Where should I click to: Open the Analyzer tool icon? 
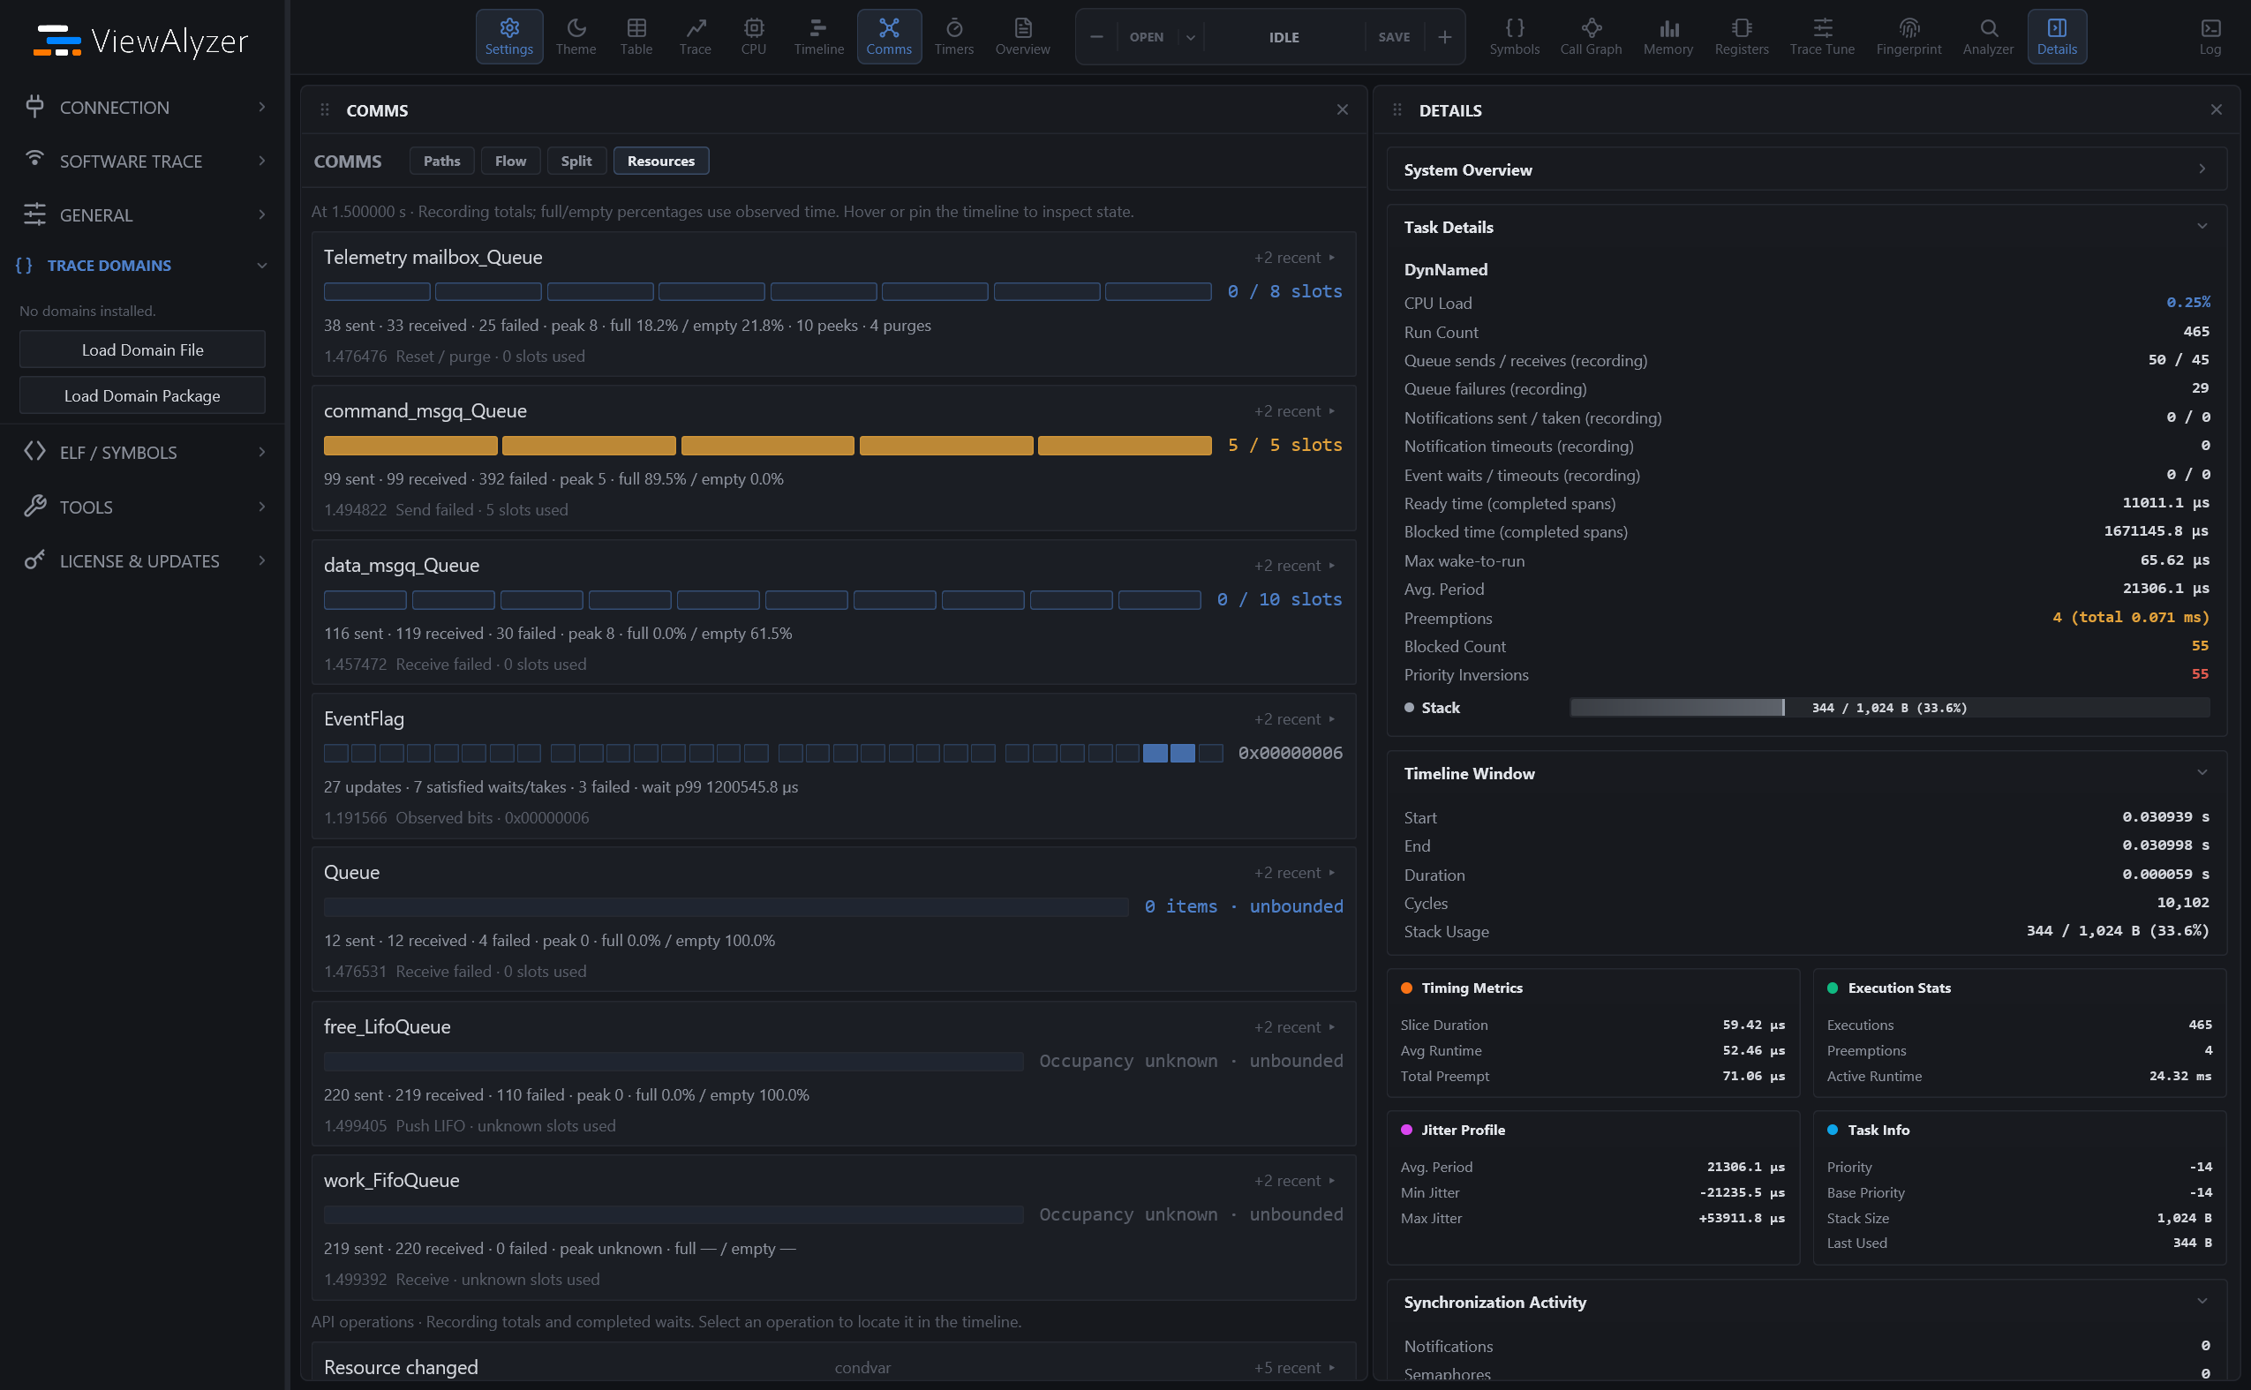(1988, 37)
